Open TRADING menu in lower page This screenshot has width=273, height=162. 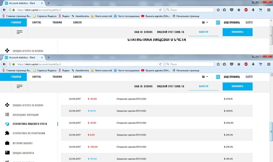[x=57, y=77]
